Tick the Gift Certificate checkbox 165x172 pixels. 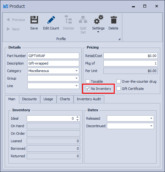click(x=118, y=89)
